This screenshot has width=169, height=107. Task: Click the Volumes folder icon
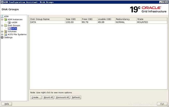[x=6, y=31]
